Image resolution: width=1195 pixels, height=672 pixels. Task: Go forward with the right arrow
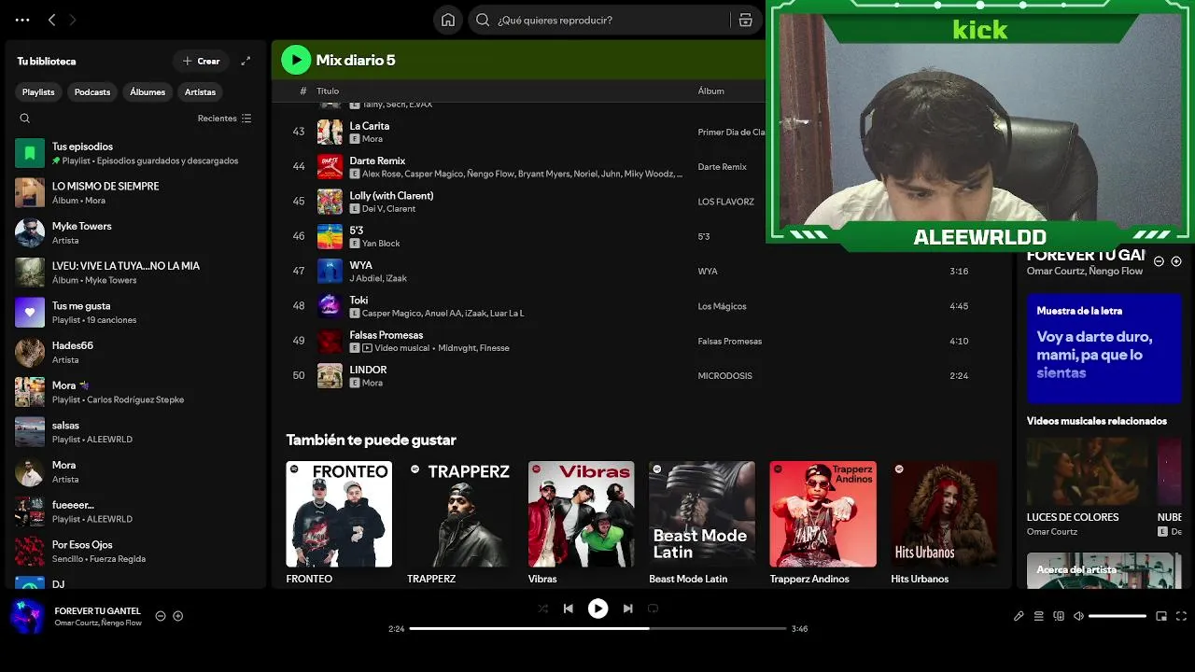pyautogui.click(x=73, y=20)
